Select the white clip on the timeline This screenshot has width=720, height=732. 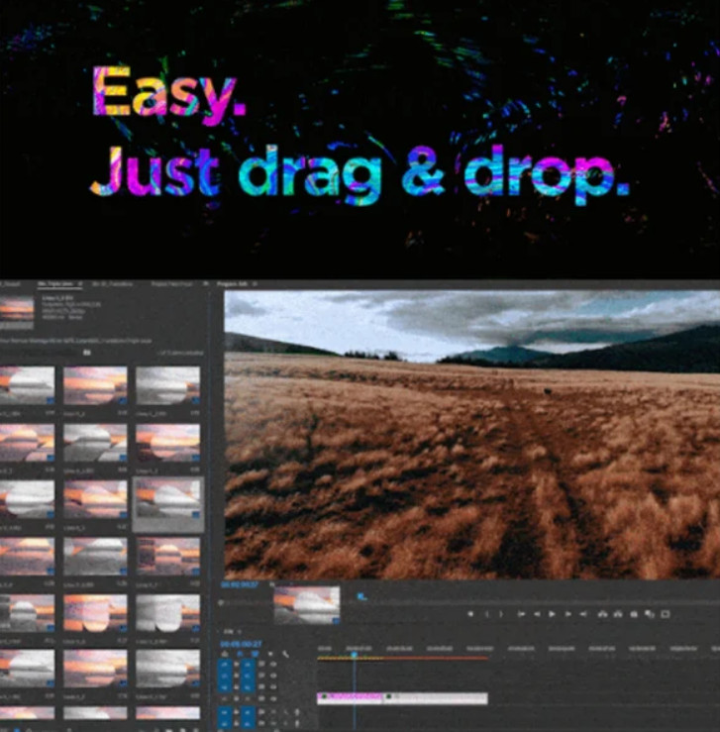coord(436,697)
